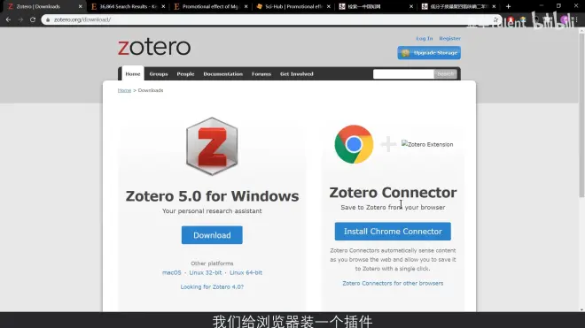Click the Your personal research assistant text

[x=212, y=210]
